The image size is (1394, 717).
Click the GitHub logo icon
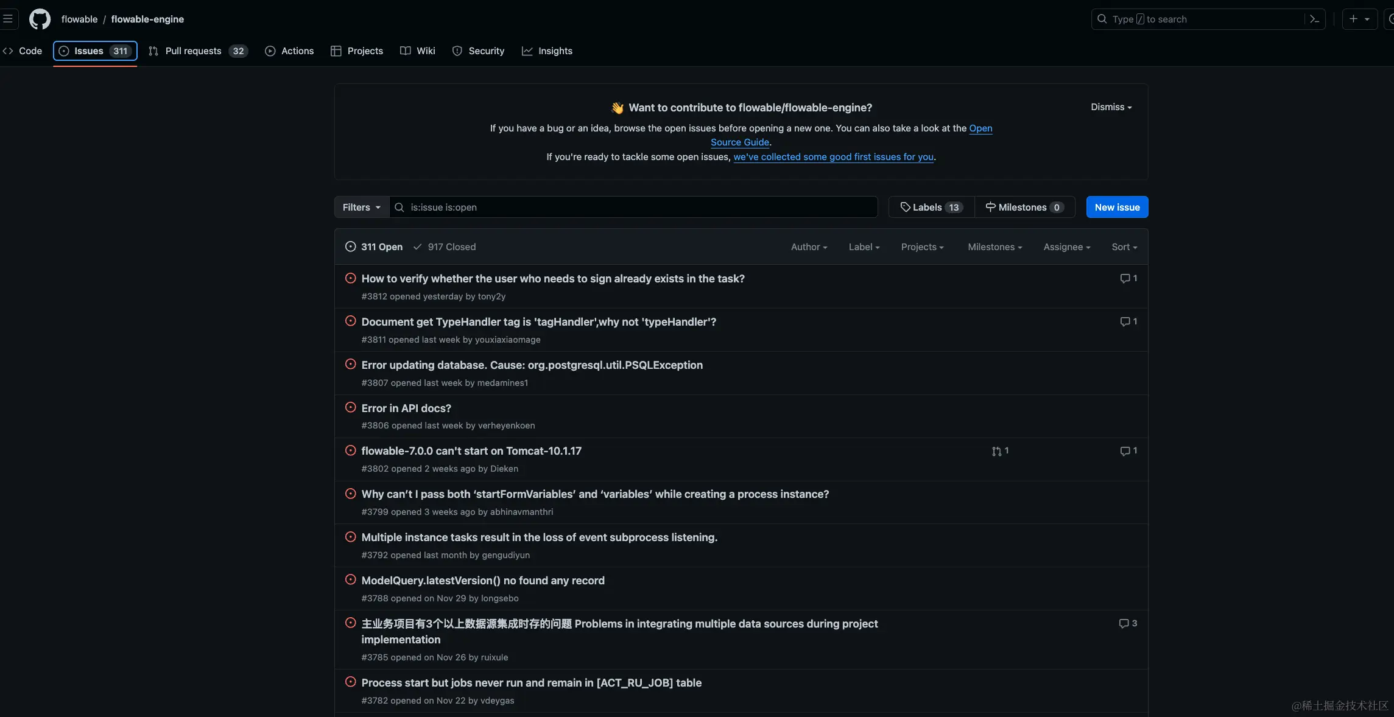40,19
